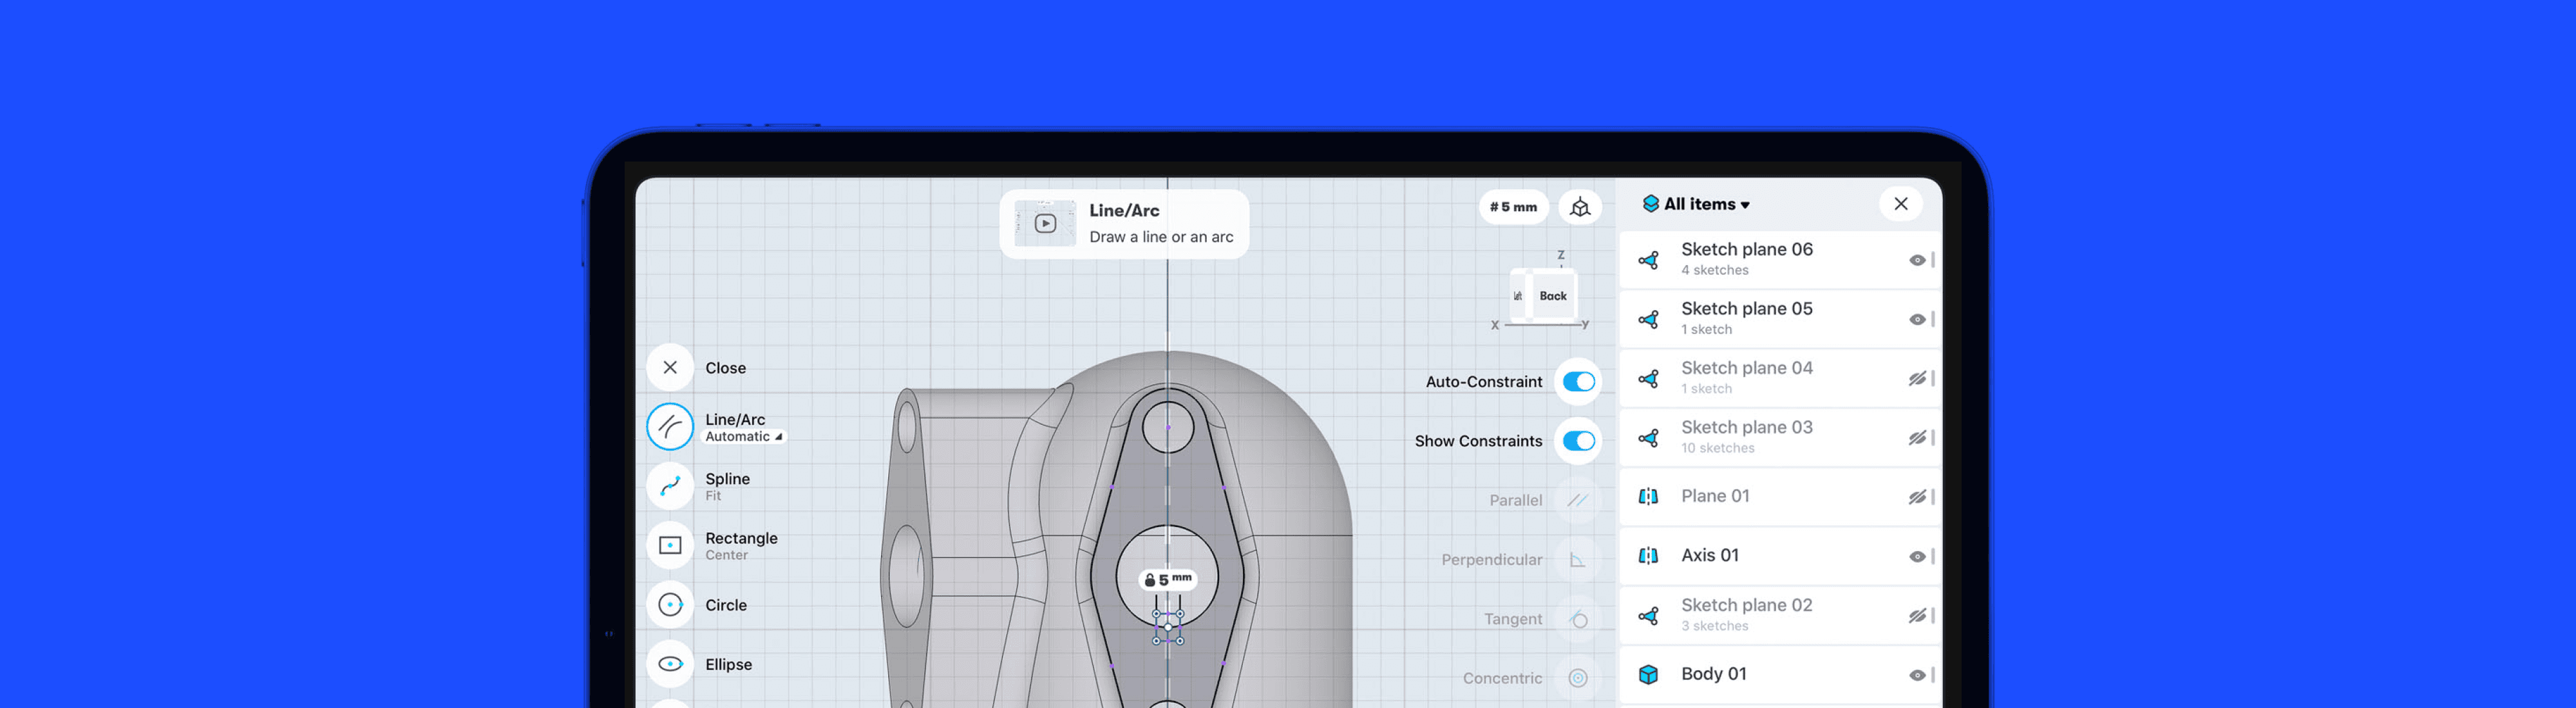Apply the Parallel constraint
The width and height of the screenshot is (2576, 708).
[1578, 500]
